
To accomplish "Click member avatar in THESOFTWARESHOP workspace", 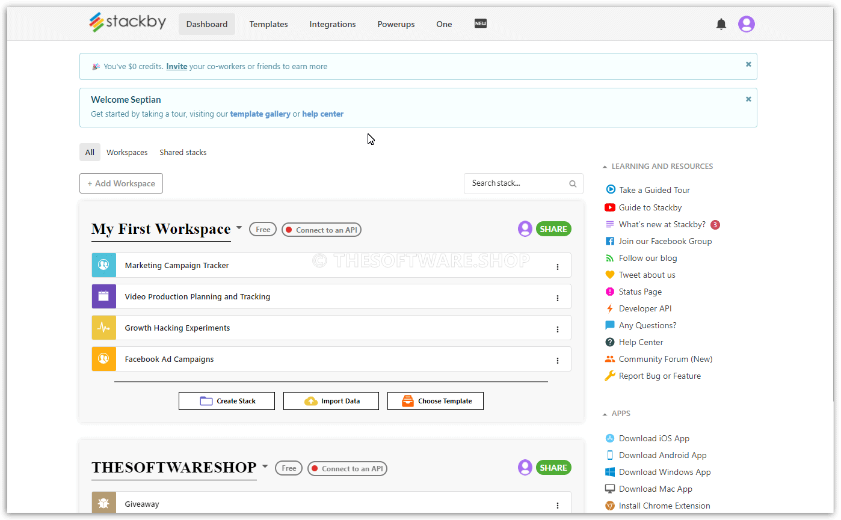I will point(525,467).
